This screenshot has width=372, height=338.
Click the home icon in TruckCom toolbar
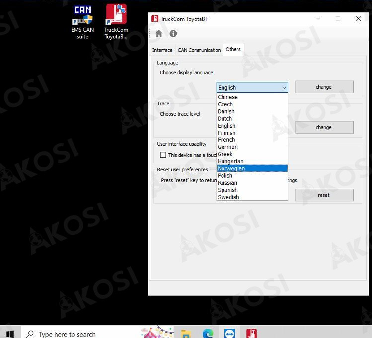(x=159, y=34)
